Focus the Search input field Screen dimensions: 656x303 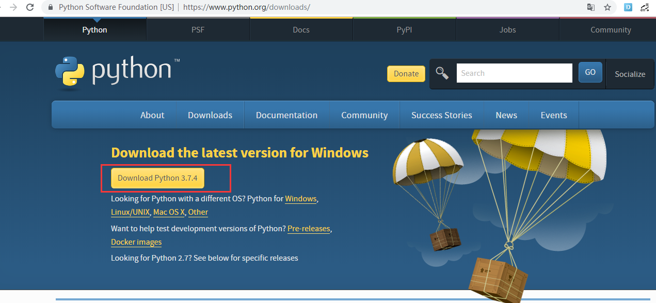click(x=515, y=73)
